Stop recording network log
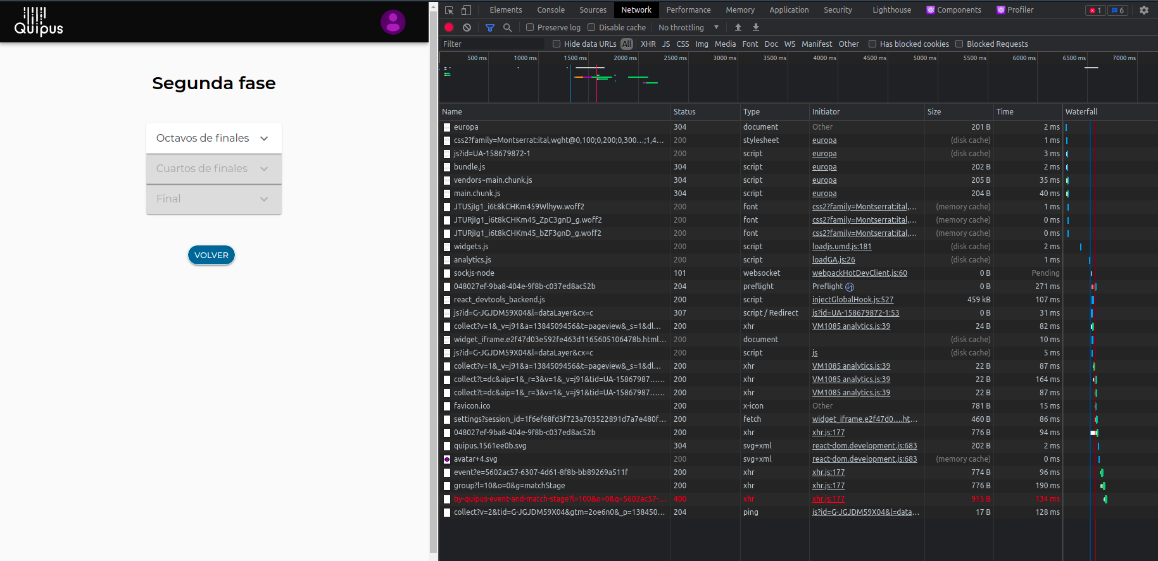This screenshot has height=561, width=1158. coord(449,27)
